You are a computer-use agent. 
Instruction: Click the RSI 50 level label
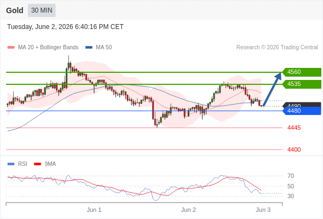coord(291,186)
